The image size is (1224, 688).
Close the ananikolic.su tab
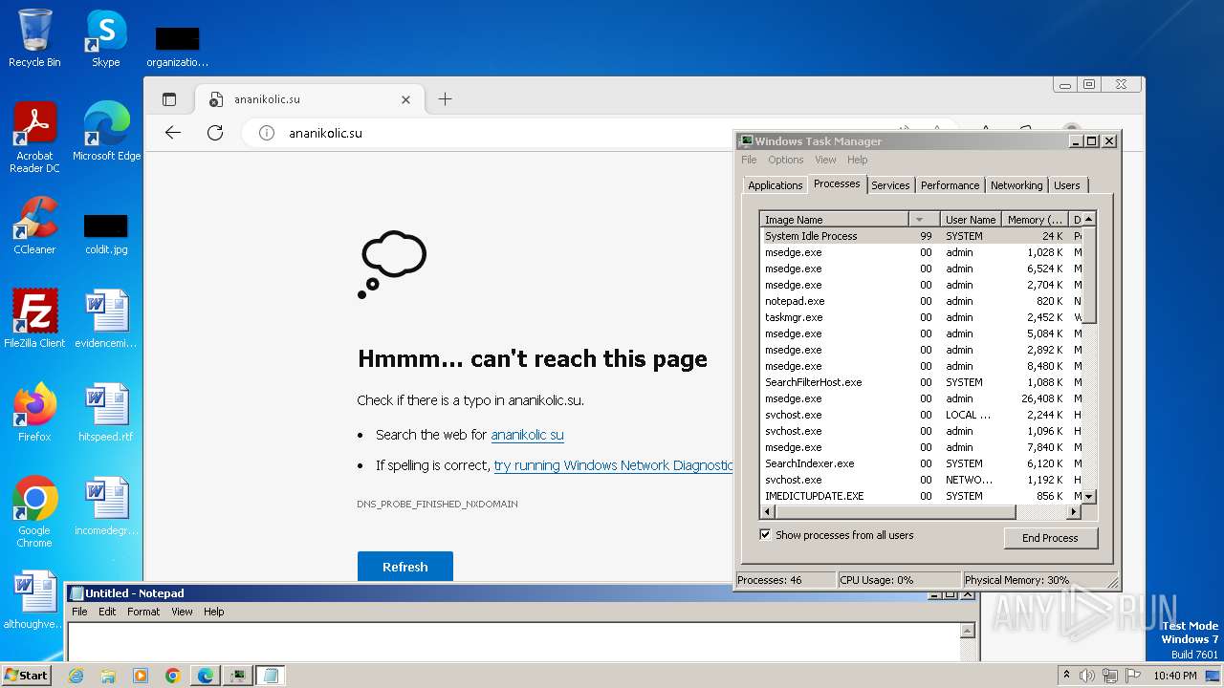(x=405, y=99)
